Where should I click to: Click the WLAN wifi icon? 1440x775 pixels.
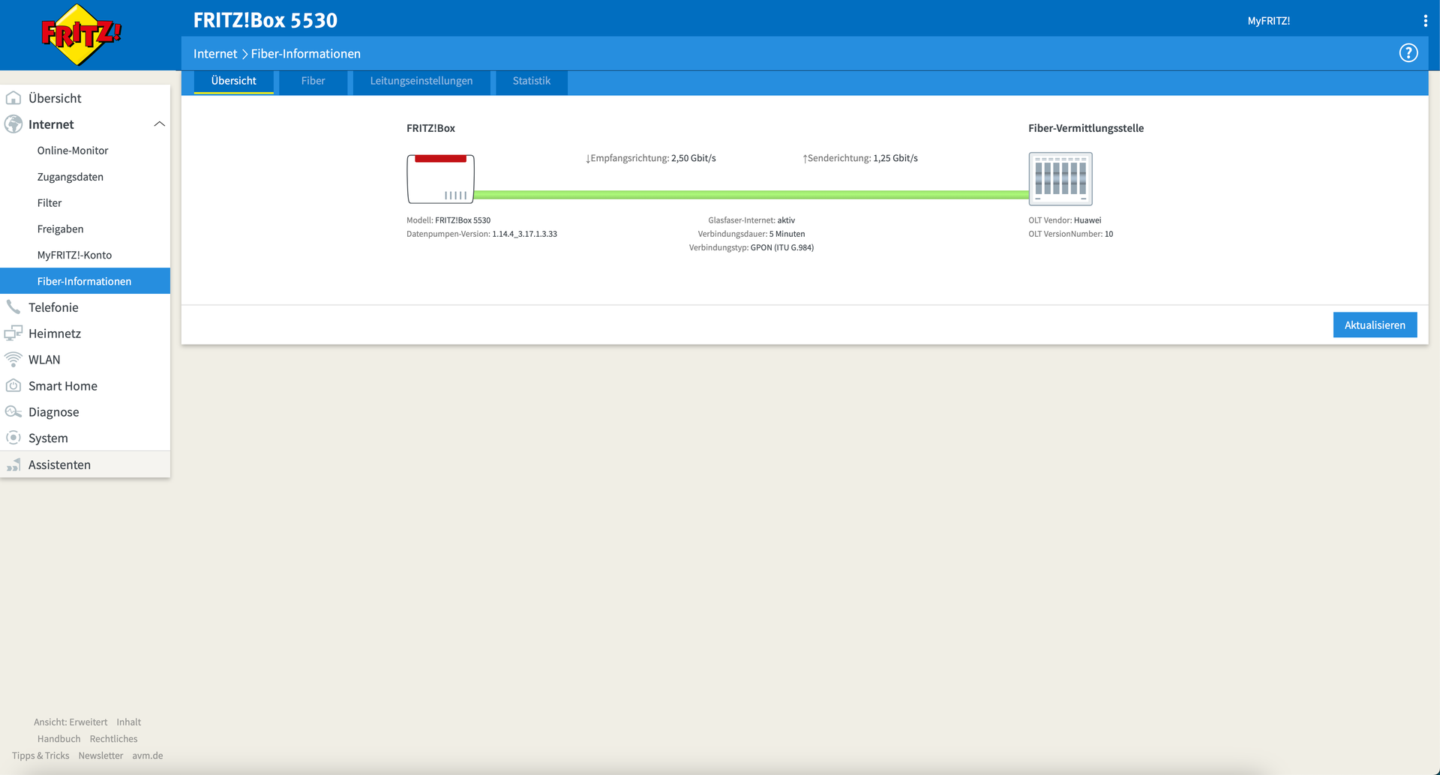[13, 360]
